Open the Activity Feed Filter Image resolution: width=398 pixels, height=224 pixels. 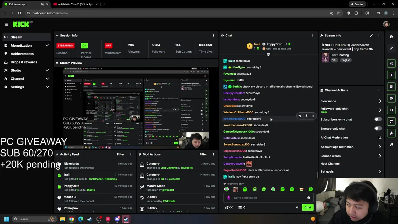pyautogui.click(x=120, y=154)
